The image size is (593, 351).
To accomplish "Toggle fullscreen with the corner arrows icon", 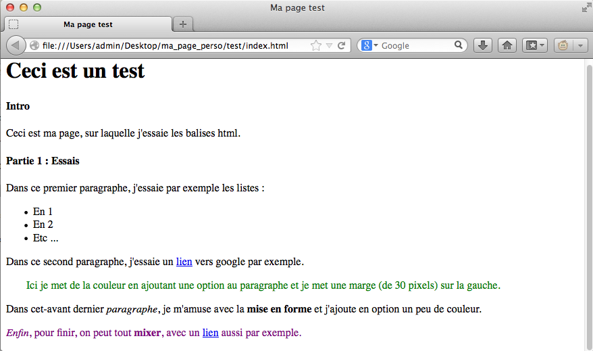I will (586, 7).
